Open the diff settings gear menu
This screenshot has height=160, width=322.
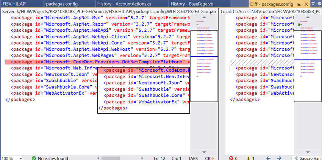coord(319,4)
